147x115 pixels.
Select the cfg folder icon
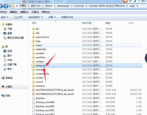coord(33,33)
